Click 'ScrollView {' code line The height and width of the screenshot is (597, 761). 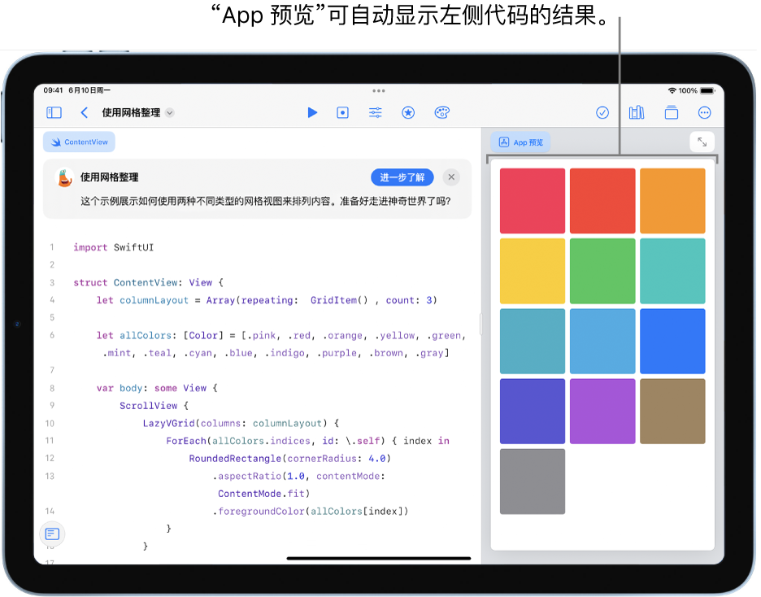pyautogui.click(x=154, y=406)
